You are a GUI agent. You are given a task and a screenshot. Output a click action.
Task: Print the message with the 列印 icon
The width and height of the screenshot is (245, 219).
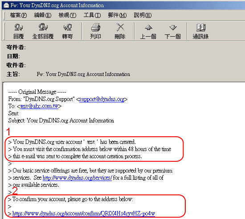click(96, 31)
